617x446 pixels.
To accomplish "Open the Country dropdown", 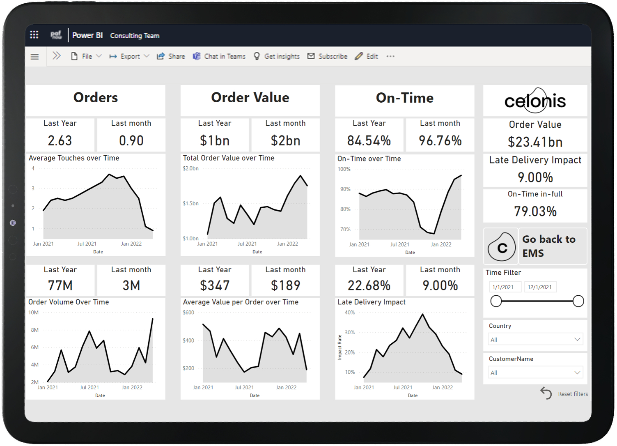I will tap(535, 339).
